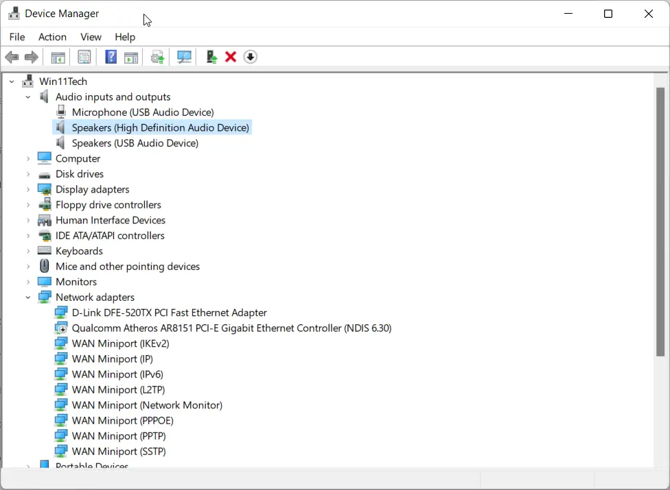Click the Update device driver toolbar icon
The width and height of the screenshot is (670, 490).
(x=158, y=57)
